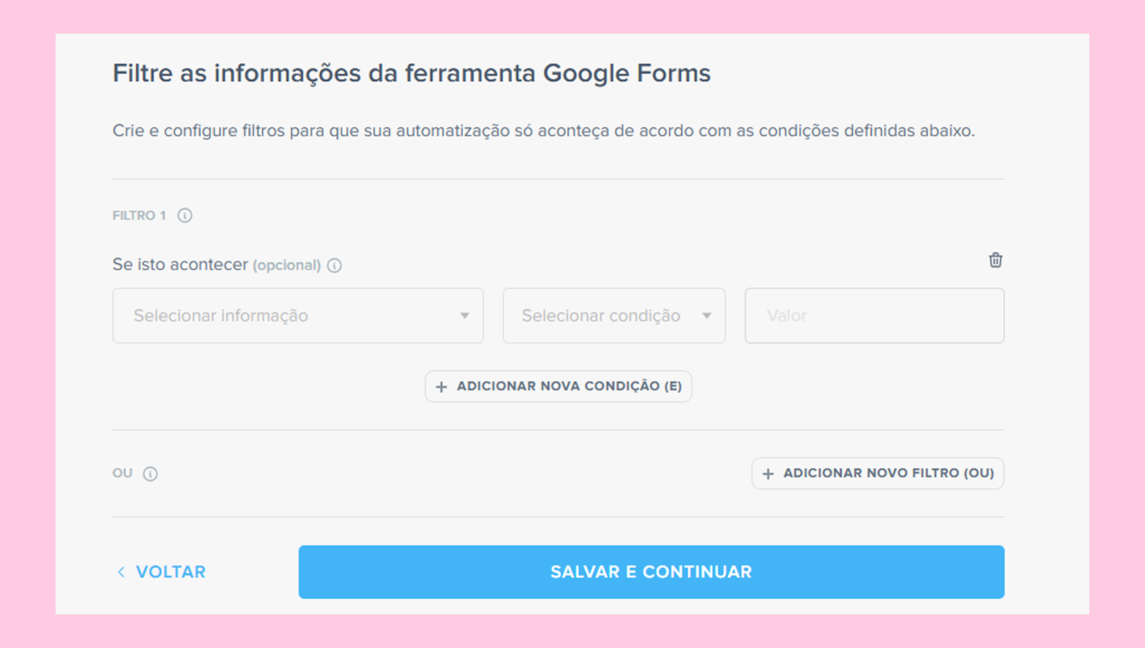
Task: Focus the Valor input field
Action: tap(874, 316)
